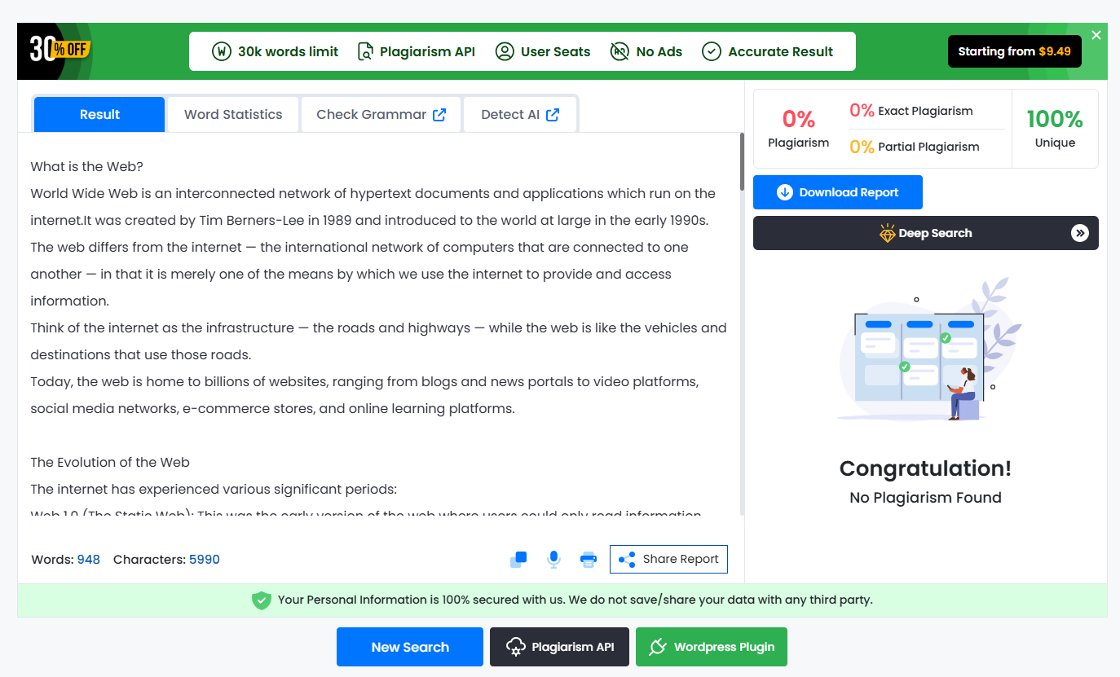Open the Detect AI tab

pos(520,114)
